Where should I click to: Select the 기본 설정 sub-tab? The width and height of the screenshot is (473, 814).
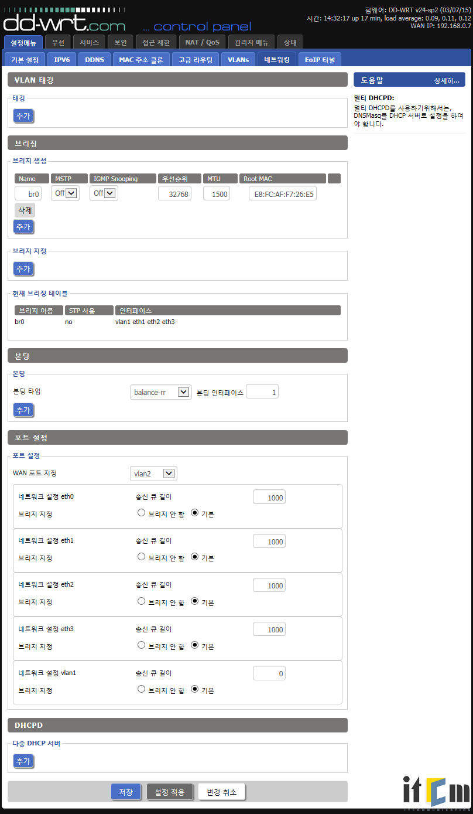[25, 59]
